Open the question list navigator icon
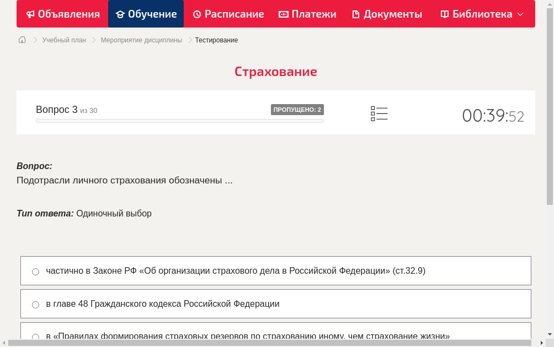The width and height of the screenshot is (554, 347). (x=379, y=112)
